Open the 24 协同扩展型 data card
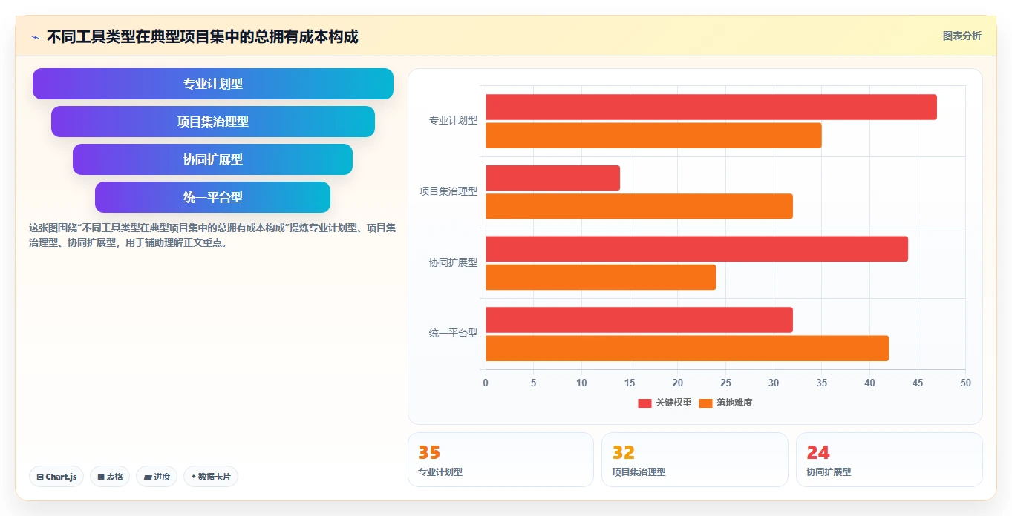1012x516 pixels. tap(889, 460)
